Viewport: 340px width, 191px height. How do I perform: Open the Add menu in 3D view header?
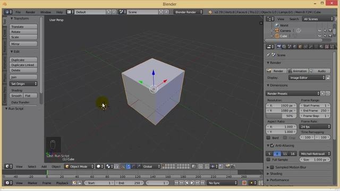point(44,167)
